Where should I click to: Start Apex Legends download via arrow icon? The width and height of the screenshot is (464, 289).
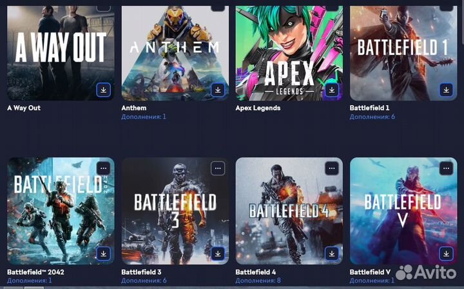click(332, 90)
